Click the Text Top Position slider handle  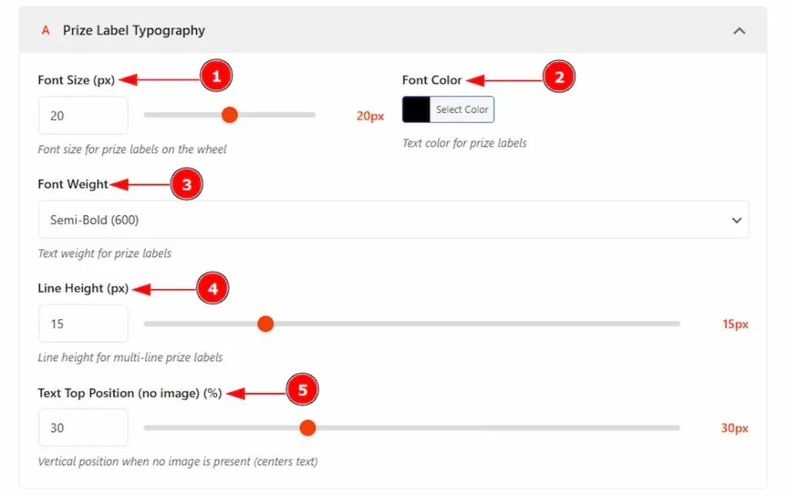pos(308,428)
